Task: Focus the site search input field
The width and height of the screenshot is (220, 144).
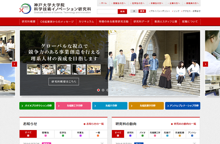Action: [107, 11]
